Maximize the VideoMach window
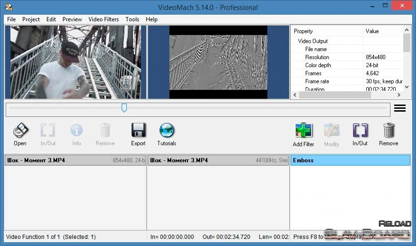416x246 pixels. coord(385,6)
